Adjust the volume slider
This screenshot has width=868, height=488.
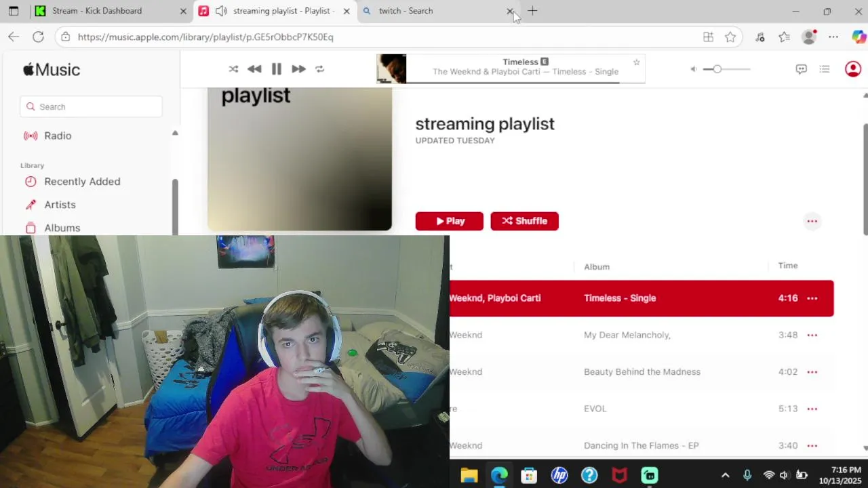click(727, 69)
